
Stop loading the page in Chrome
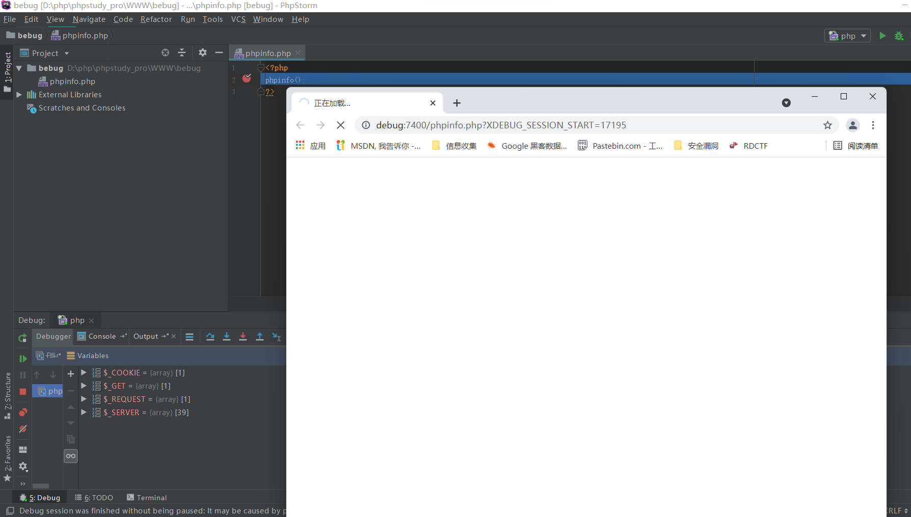click(x=341, y=125)
